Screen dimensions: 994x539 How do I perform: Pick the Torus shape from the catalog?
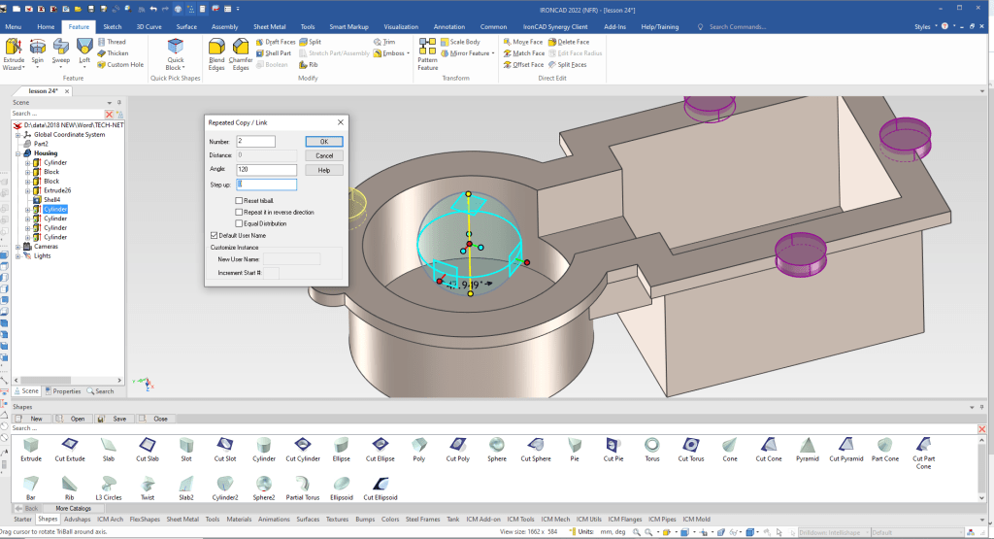click(652, 445)
